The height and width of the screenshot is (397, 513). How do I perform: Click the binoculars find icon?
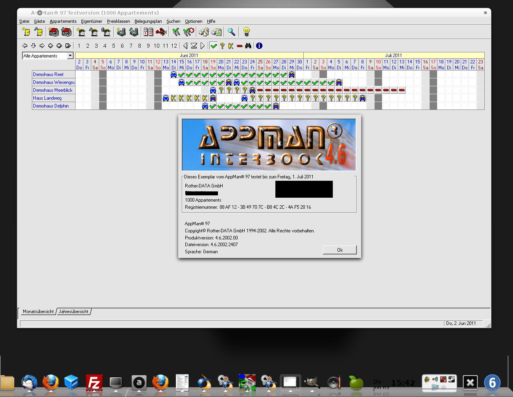coord(248,46)
